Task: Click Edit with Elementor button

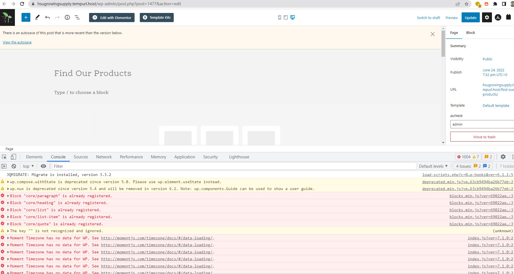Action: coord(112,17)
